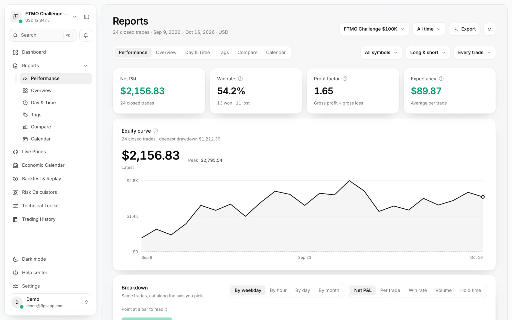Click the Search field
Viewport: 512px width, 320px height.
click(x=42, y=35)
